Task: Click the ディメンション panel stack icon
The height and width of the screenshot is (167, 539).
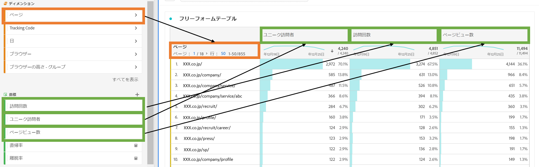Action: 5,3
